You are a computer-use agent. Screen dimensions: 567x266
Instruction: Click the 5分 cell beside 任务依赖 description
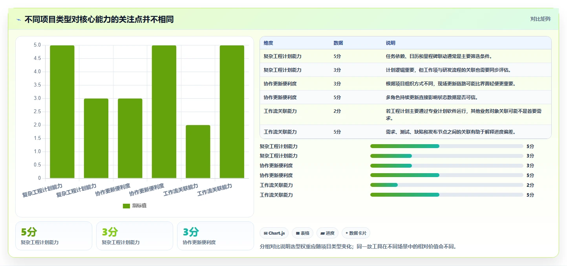337,56
